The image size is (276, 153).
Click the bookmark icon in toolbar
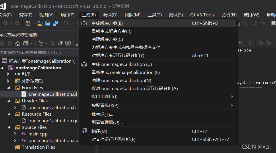[x=273, y=23]
